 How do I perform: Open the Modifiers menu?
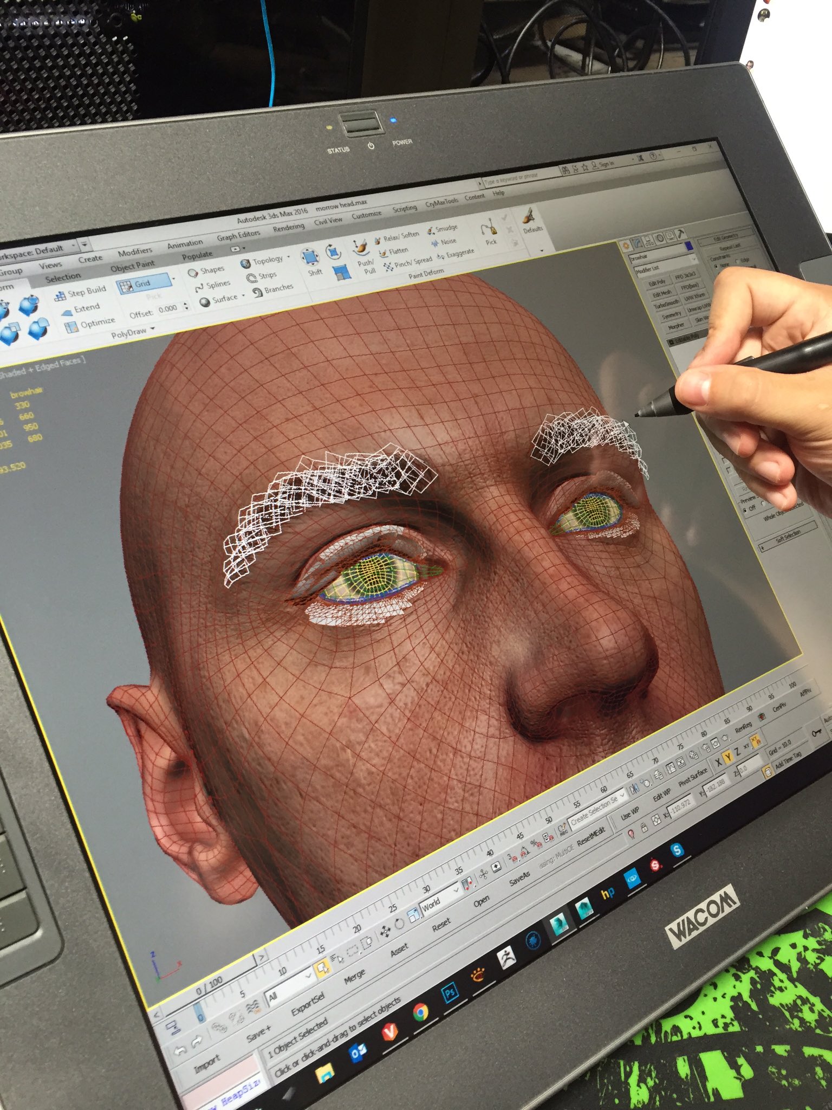click(135, 251)
